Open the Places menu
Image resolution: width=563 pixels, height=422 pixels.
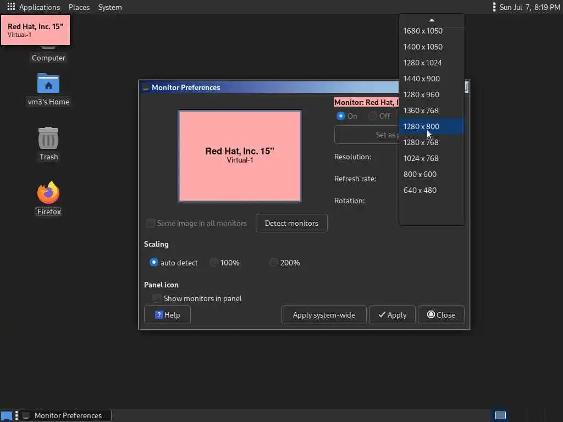pyautogui.click(x=79, y=7)
